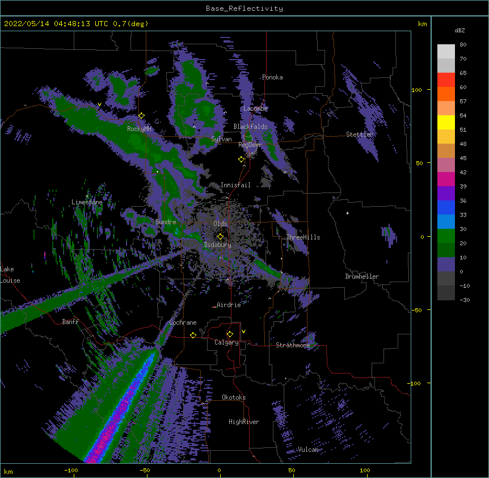This screenshot has width=489, height=478.
Task: Click the Didsbury label
Action: tap(218, 245)
